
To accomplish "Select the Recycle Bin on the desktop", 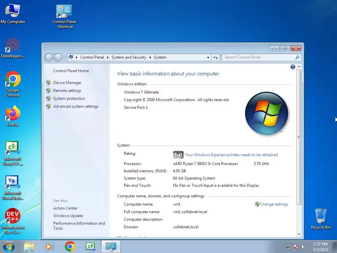I will tap(321, 219).
